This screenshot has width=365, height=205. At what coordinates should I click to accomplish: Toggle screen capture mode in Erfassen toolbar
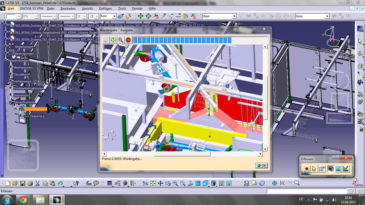pos(331,169)
